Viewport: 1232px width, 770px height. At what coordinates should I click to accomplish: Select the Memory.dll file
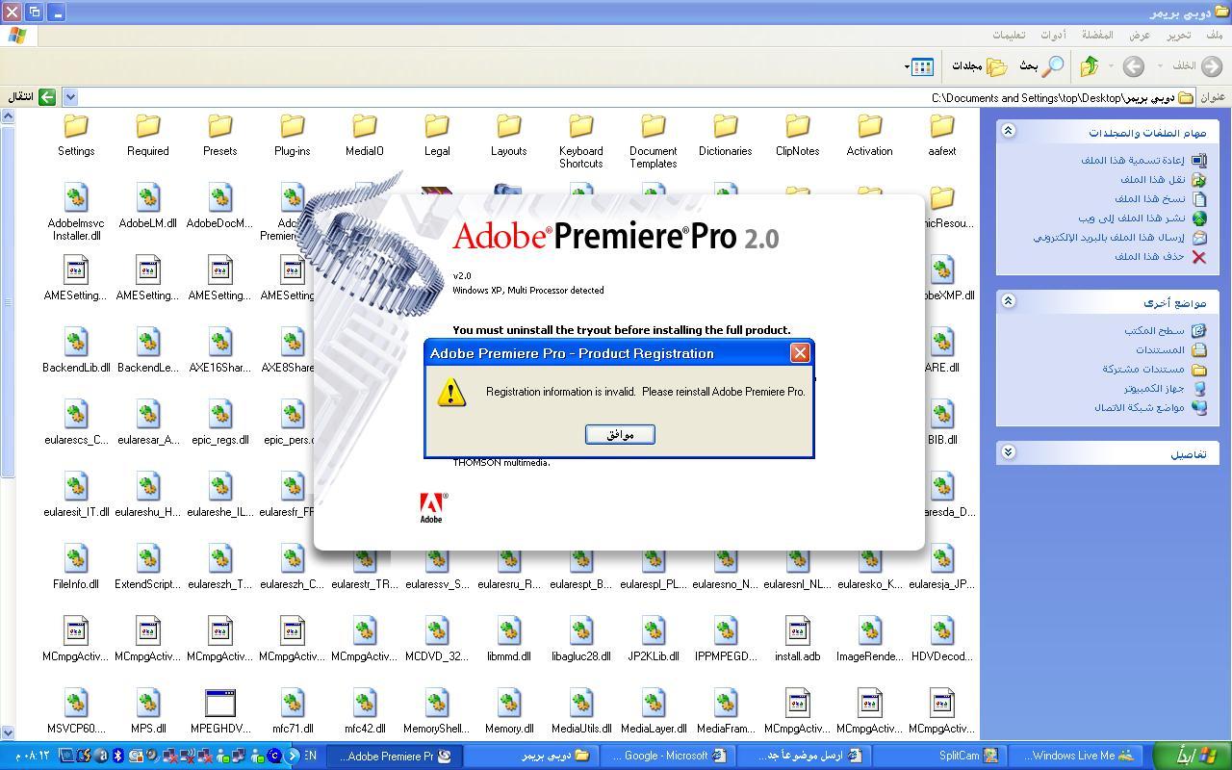509,712
